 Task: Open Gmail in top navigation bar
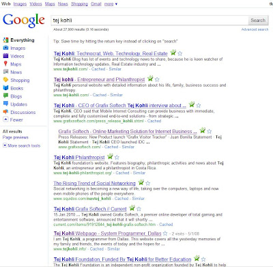coord(96,4)
